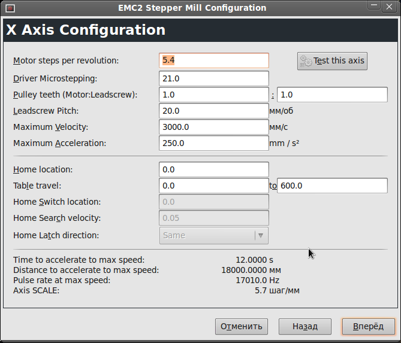Click the Home Switch location field
The image size is (401, 343).
pos(214,202)
